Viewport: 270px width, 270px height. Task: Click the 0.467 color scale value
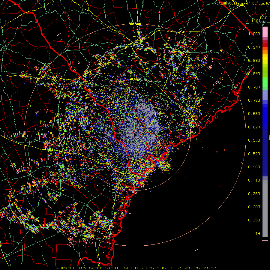(x=254, y=167)
